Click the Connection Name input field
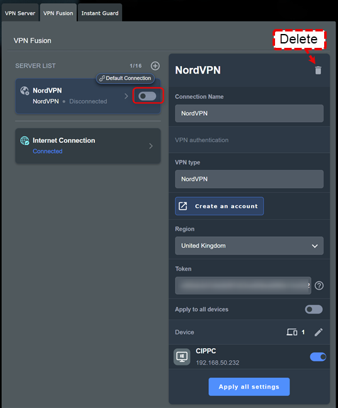This screenshot has height=408, width=338. [249, 113]
